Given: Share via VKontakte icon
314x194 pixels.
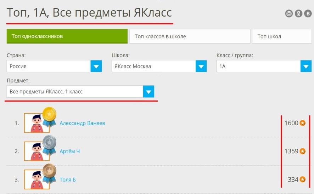Looking at the screenshot, I should click(308, 13).
